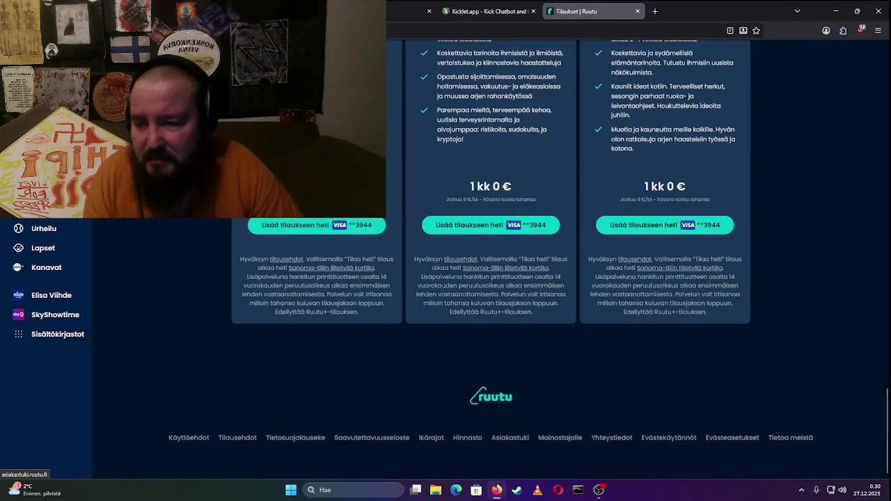Click the right 'Lisää tilaukseen heti' button

(665, 225)
